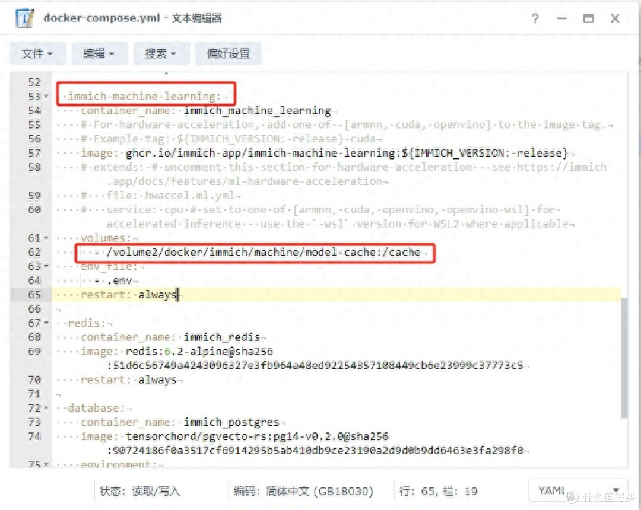Image resolution: width=641 pixels, height=510 pixels.
Task: Close the docker-compose.yml editor window
Action: 615,18
